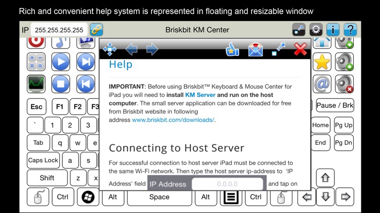Screen dimensions: 380x213
Task: Go back with the help window left arrow
Action: pyautogui.click(x=131, y=49)
